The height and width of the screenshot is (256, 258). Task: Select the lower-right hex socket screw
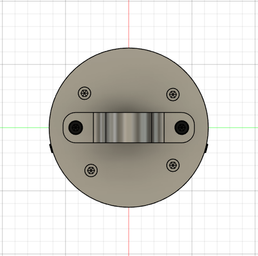173,165
